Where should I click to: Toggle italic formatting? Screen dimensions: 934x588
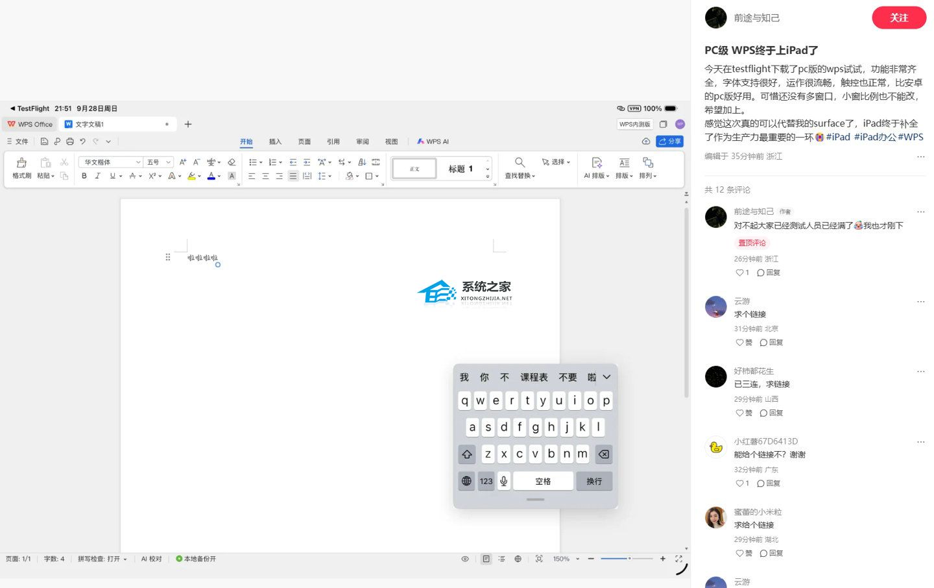point(97,176)
